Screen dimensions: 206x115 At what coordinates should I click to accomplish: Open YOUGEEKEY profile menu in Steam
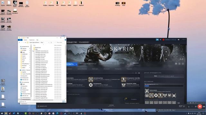coord(84,42)
